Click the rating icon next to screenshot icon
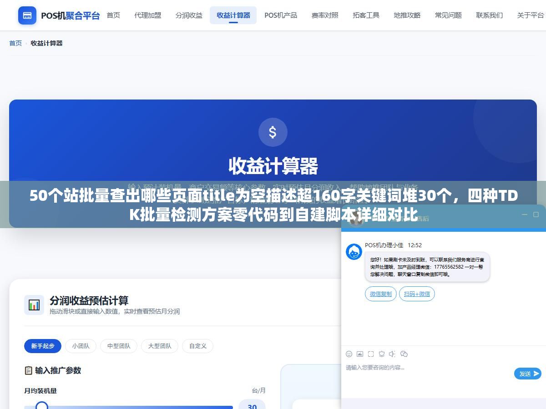Viewport: 546px width, 409px height. click(x=382, y=354)
